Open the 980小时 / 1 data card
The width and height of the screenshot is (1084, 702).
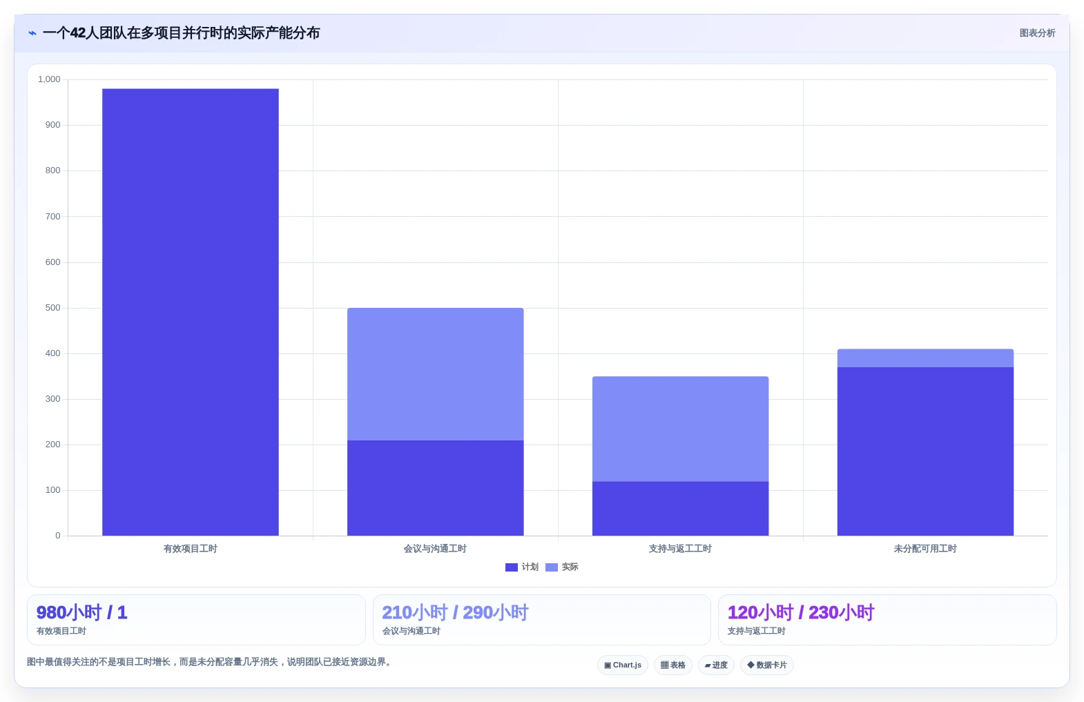coord(196,620)
